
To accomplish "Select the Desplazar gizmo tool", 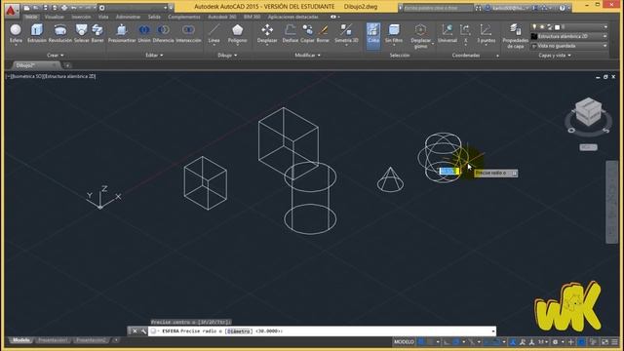I will click(x=420, y=36).
